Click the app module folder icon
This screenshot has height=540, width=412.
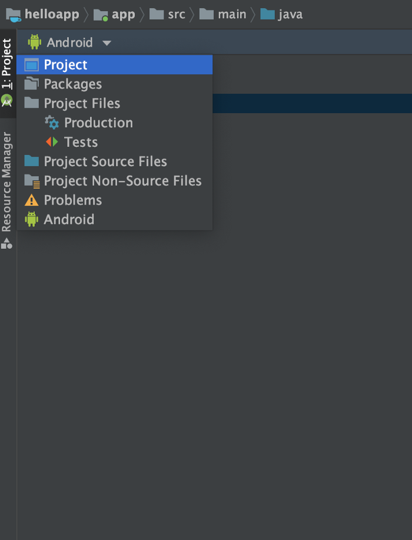point(101,15)
